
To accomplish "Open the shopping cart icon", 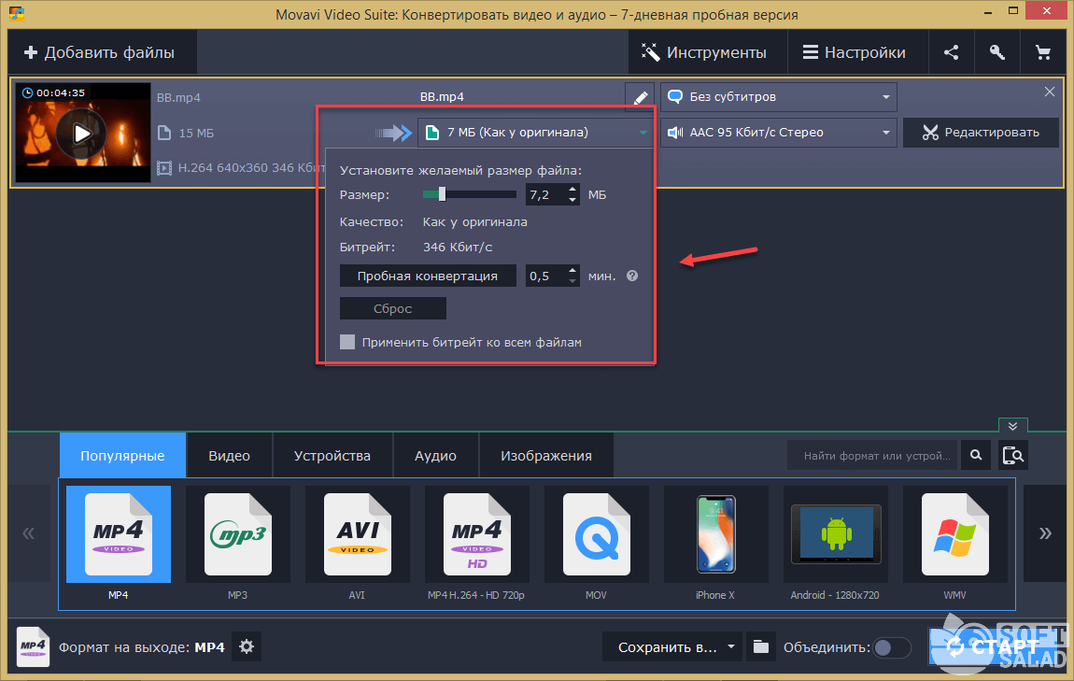I will tap(1042, 52).
